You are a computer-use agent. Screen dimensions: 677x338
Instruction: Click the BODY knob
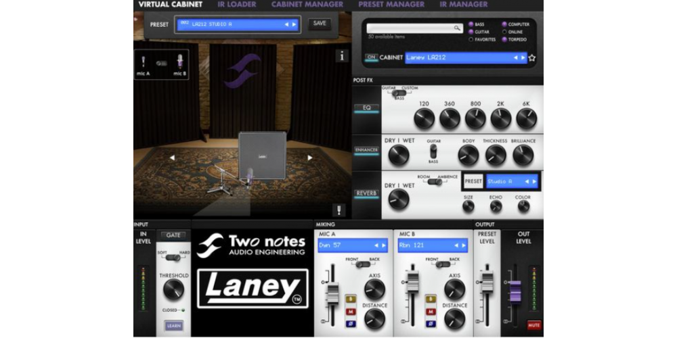pos(468,155)
